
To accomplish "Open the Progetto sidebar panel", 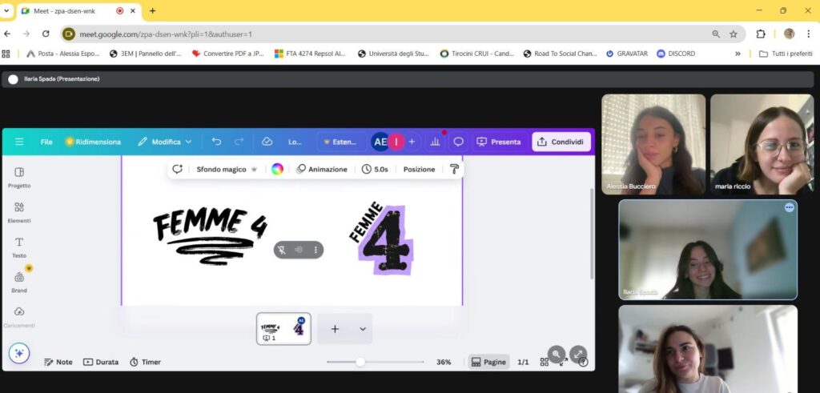I will click(19, 177).
